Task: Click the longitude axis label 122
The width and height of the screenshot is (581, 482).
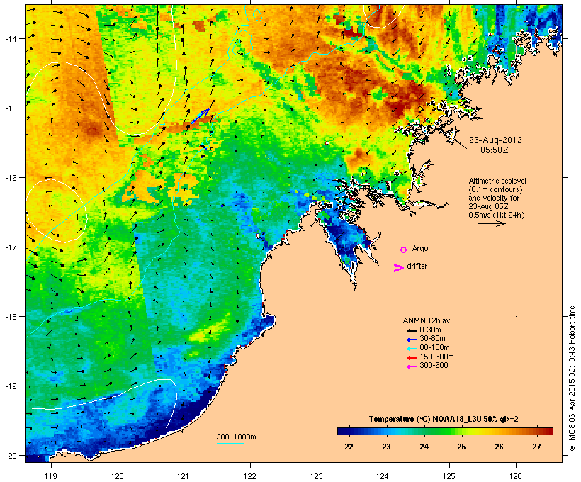Action: (x=250, y=476)
